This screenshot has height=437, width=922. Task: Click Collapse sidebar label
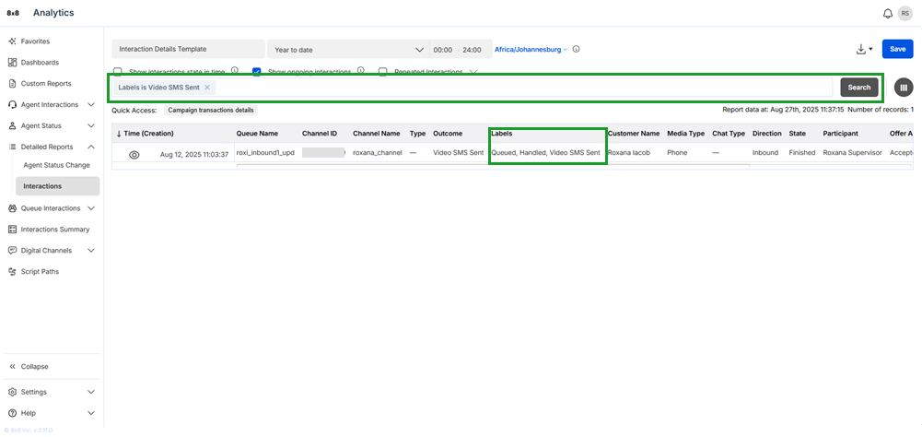pyautogui.click(x=35, y=366)
